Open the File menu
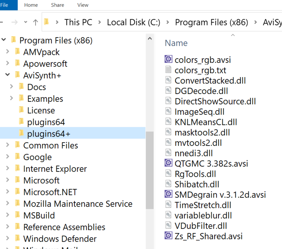The image size is (282, 249). [9, 5]
